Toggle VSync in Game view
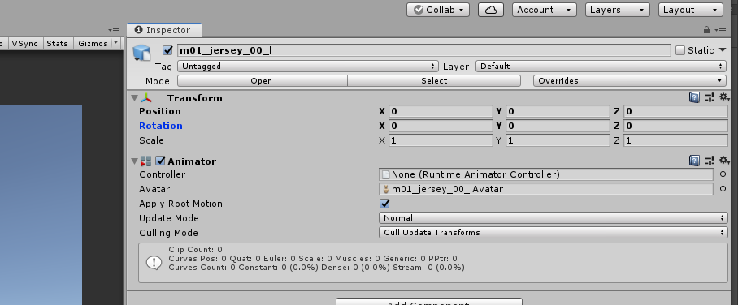This screenshot has width=738, height=305. (24, 43)
